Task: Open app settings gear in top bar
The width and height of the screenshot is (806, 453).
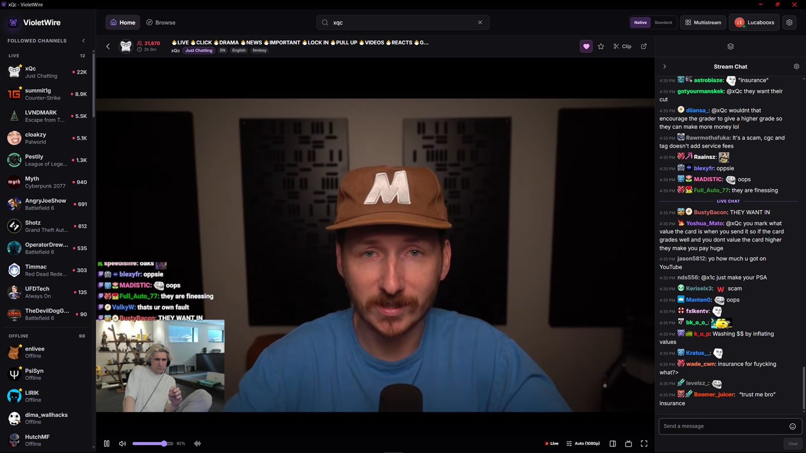Action: click(x=789, y=23)
